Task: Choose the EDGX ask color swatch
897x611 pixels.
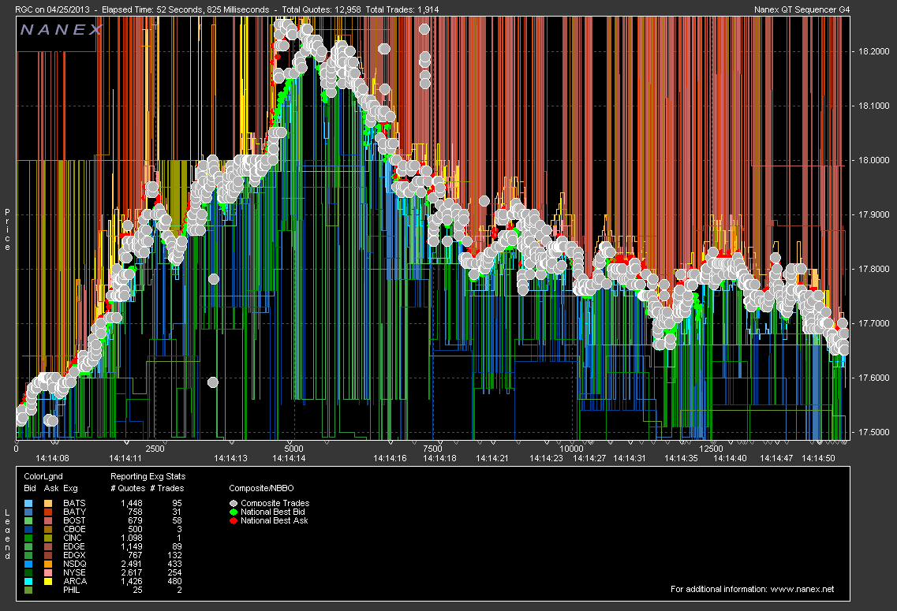Action: (x=48, y=556)
